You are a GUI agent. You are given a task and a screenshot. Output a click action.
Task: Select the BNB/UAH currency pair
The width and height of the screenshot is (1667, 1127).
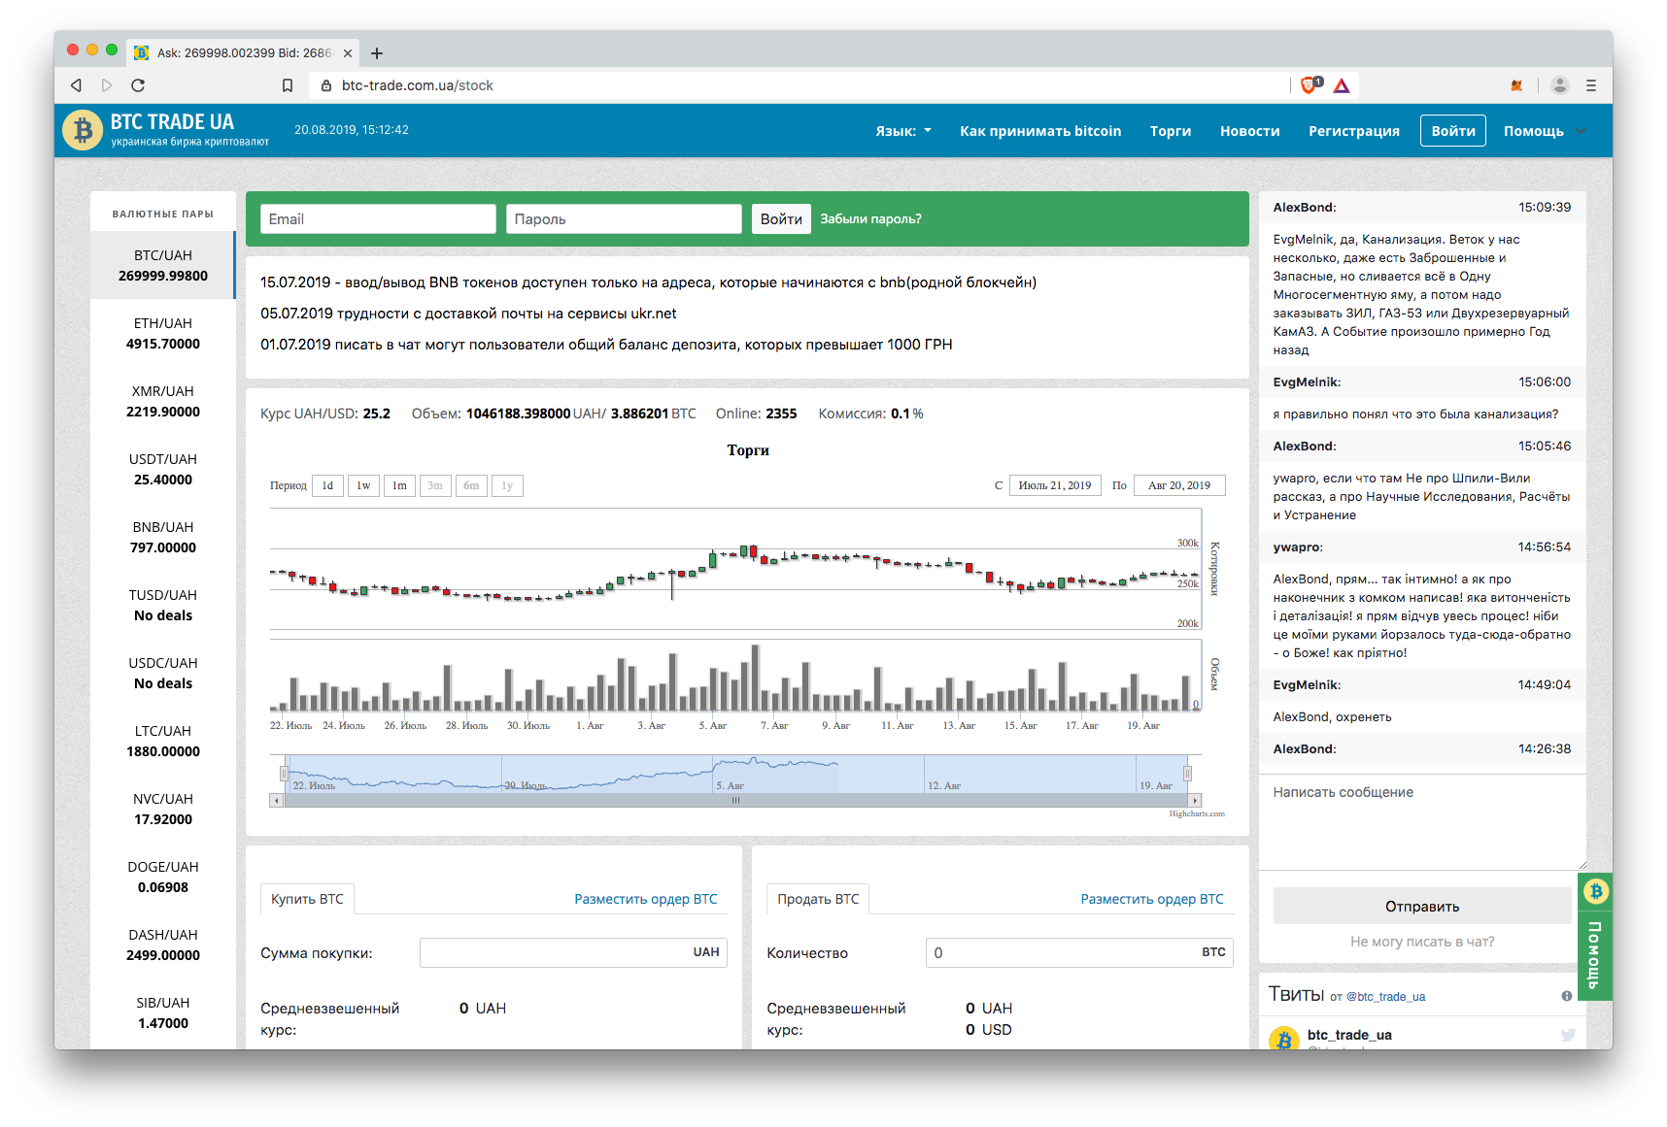pyautogui.click(x=163, y=537)
